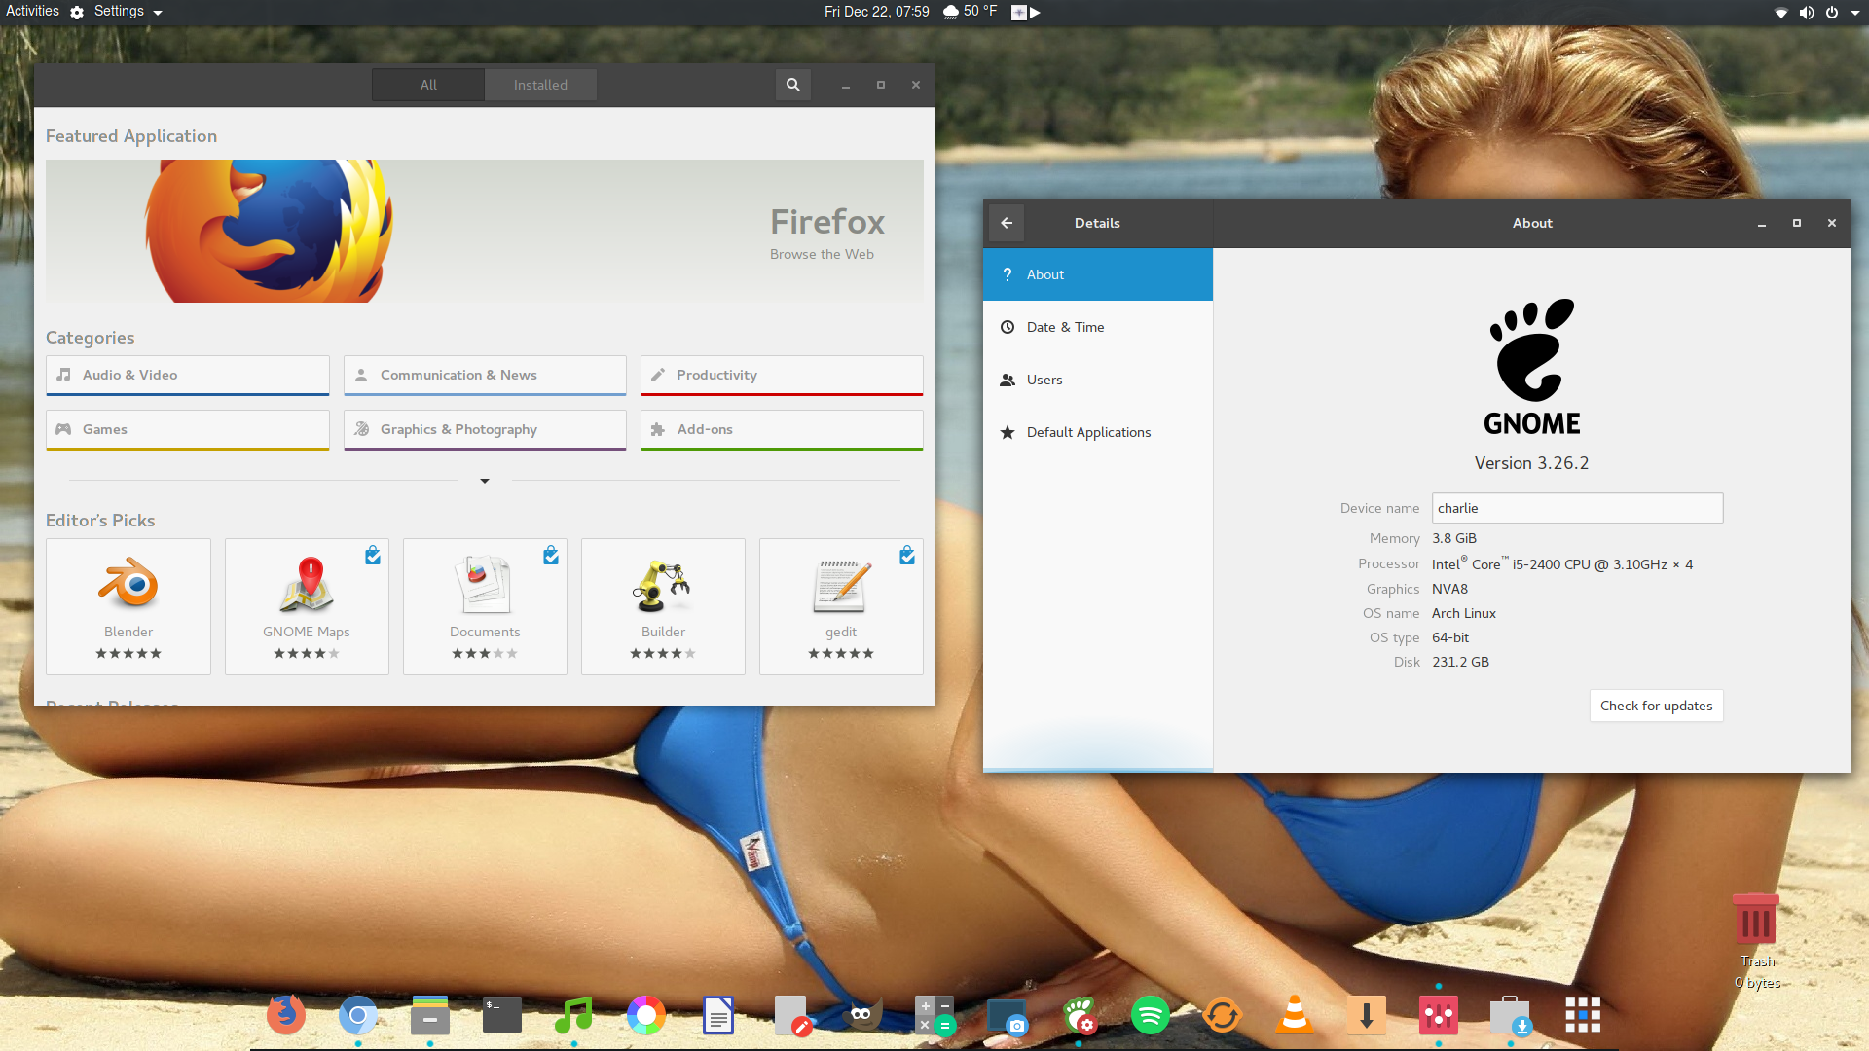The image size is (1869, 1051).
Task: Open the Audio & Video category
Action: 188,376
